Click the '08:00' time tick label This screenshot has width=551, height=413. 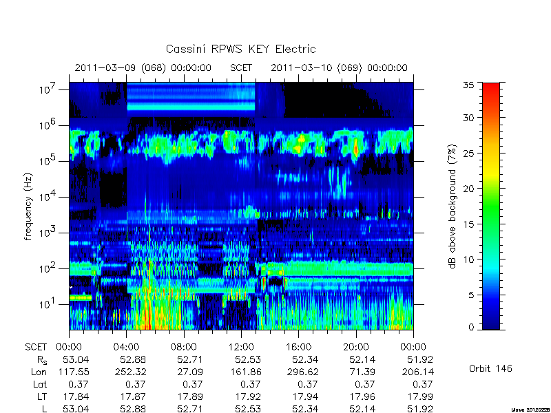coord(184,347)
